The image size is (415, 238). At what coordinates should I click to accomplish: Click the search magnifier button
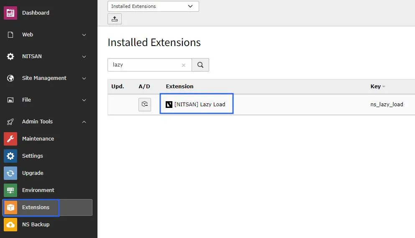200,65
